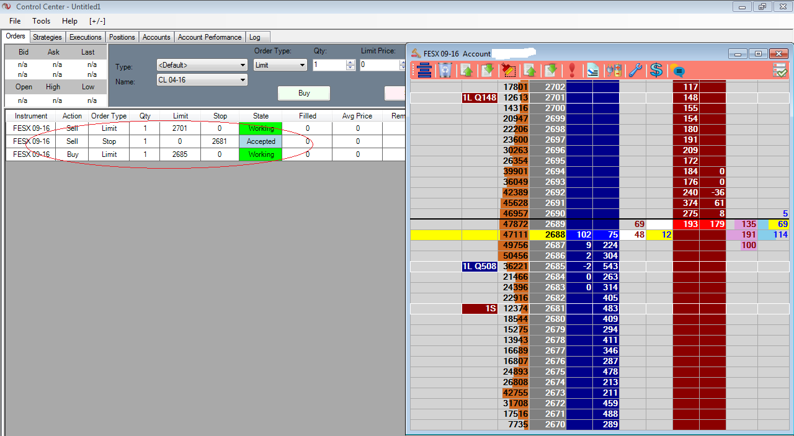This screenshot has width=794, height=436.
Task: Click the 2681 stop value in the orders table
Action: click(x=220, y=141)
